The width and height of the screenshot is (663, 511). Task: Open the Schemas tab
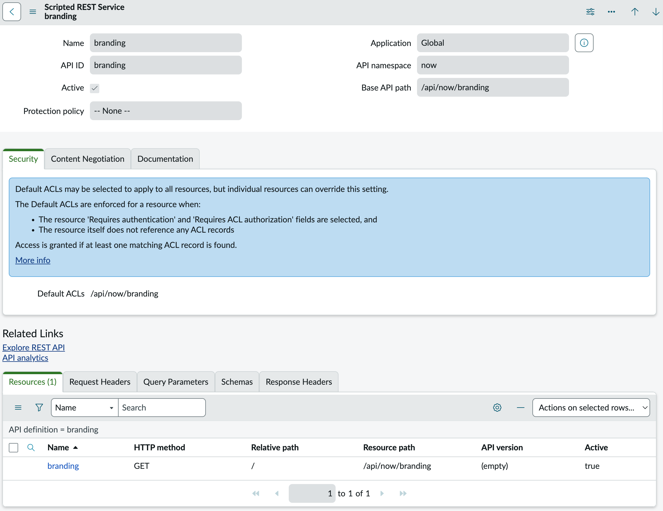click(x=237, y=381)
